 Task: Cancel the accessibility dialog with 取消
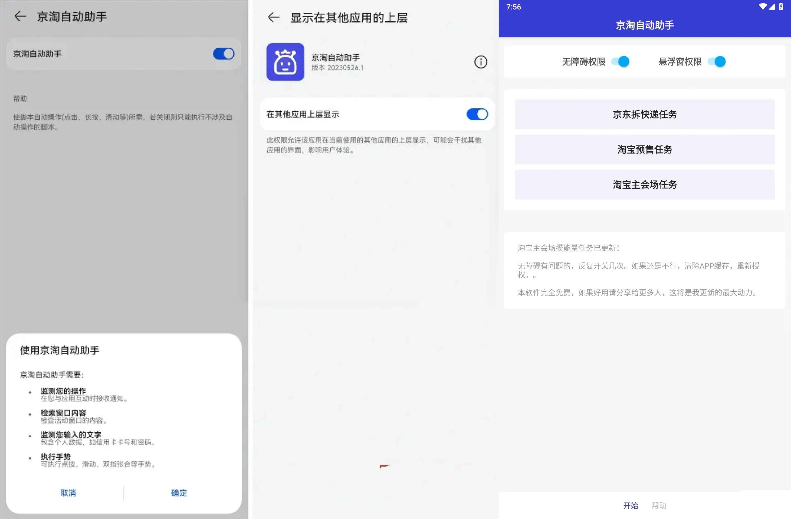pos(68,493)
